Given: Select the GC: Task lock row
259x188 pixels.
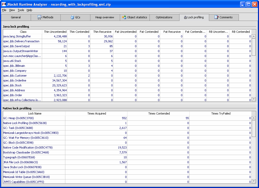Looking at the screenshot, I should pos(127,128).
